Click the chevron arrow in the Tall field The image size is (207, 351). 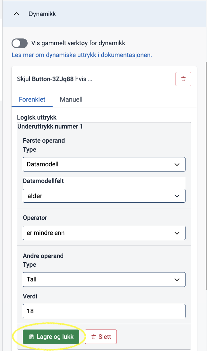pos(177,280)
